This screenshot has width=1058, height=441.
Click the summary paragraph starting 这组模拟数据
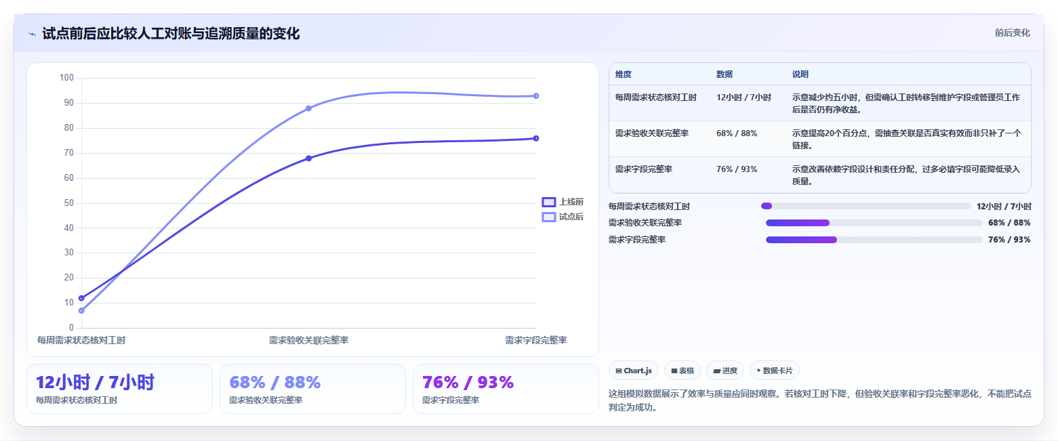coord(820,400)
